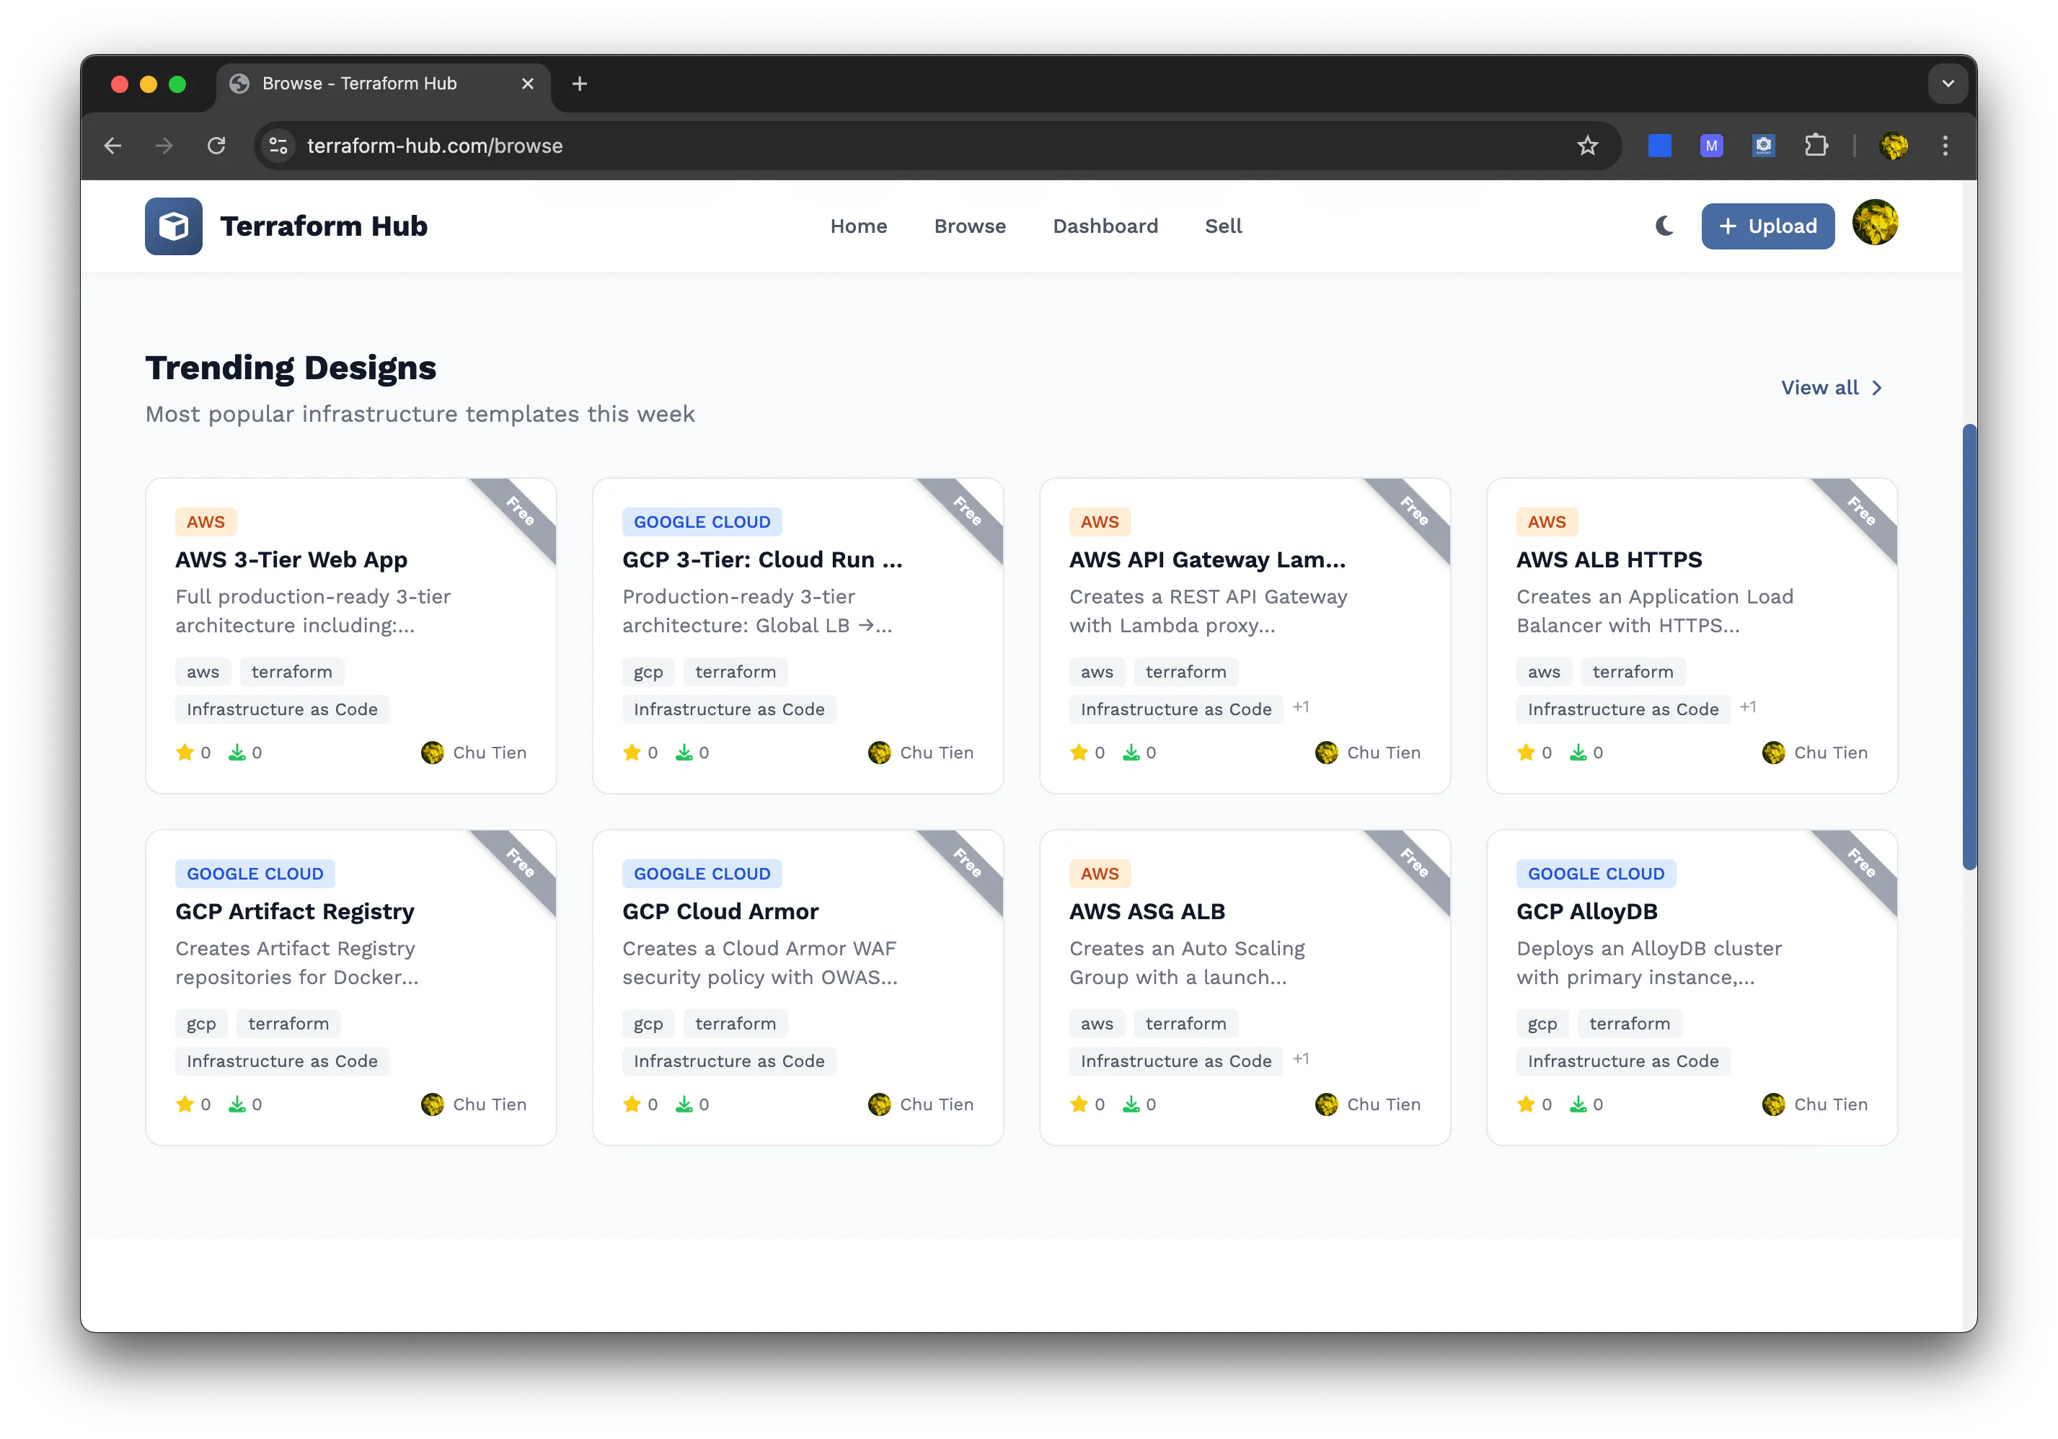Expand +1 more tags on AWS ALB HTTPS card
2058x1439 pixels.
(x=1747, y=707)
